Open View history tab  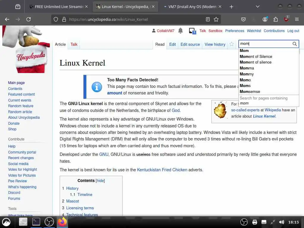[215, 45]
